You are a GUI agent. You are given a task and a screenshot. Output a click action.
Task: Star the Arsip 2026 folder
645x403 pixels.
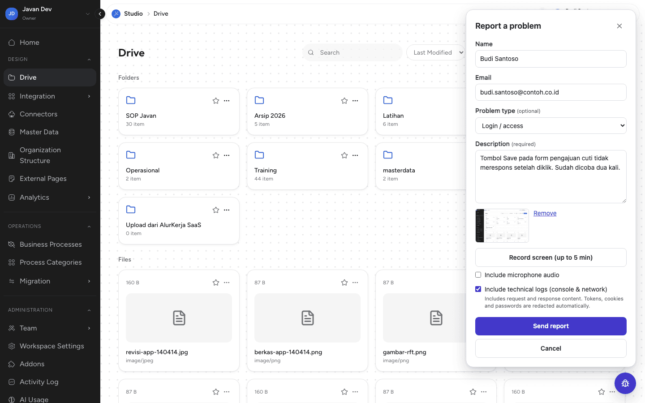344,101
